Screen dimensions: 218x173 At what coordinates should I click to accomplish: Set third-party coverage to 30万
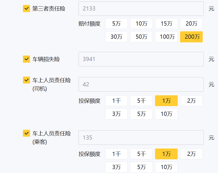coord(116,37)
